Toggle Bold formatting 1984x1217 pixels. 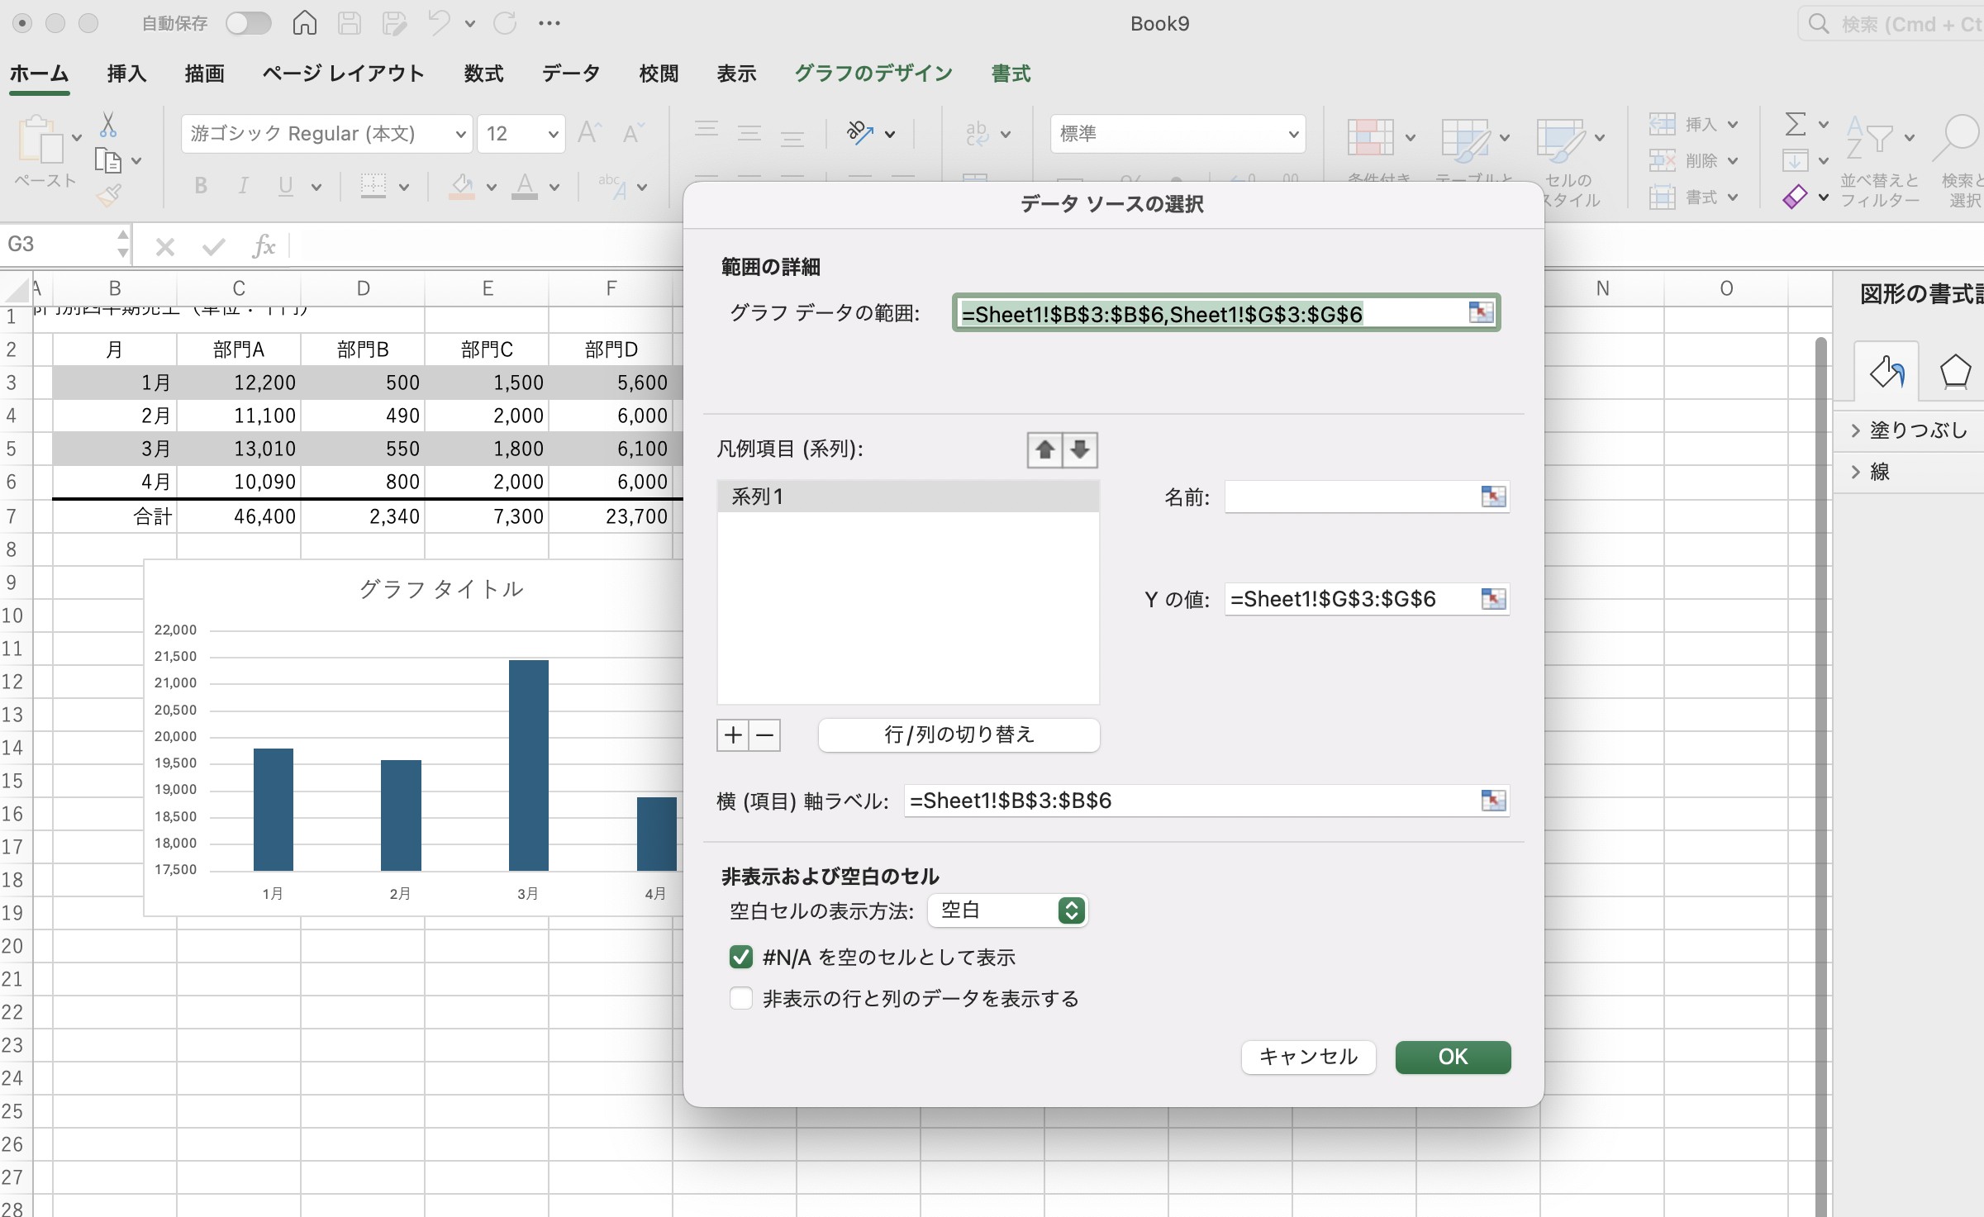click(201, 186)
